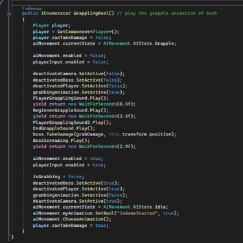Click line "grabbingAnimation.SetActive(true);"
This screenshot has width=243, height=243.
click(x=79, y=92)
